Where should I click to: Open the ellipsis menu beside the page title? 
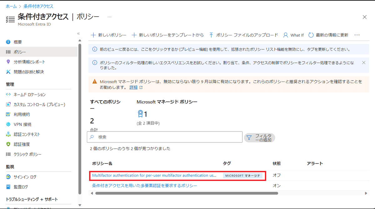pyautogui.click(x=109, y=17)
